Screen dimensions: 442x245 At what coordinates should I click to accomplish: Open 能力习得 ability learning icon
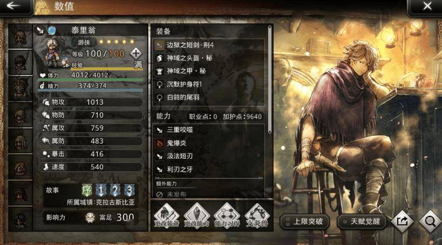[227, 216]
